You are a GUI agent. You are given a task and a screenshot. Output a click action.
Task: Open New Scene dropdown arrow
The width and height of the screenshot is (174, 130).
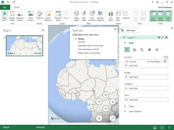[x=34, y=20]
